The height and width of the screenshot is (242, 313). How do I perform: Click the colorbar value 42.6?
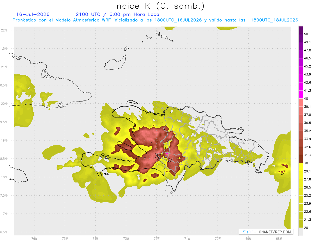coord(308,82)
